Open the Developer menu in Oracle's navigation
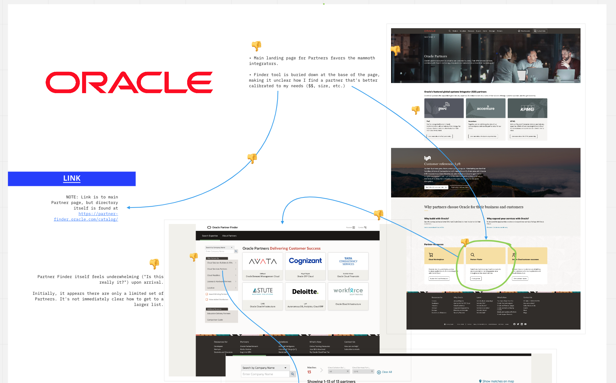Screen dimensions: 616x383 click(x=492, y=31)
